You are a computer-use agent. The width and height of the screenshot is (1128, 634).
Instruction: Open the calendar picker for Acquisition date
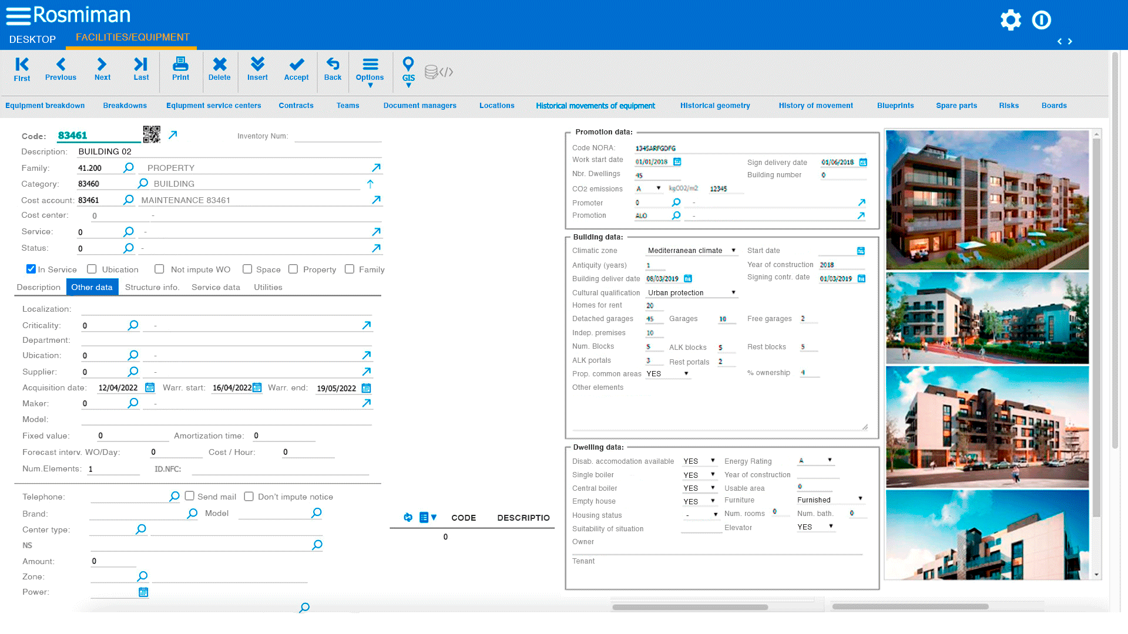150,387
